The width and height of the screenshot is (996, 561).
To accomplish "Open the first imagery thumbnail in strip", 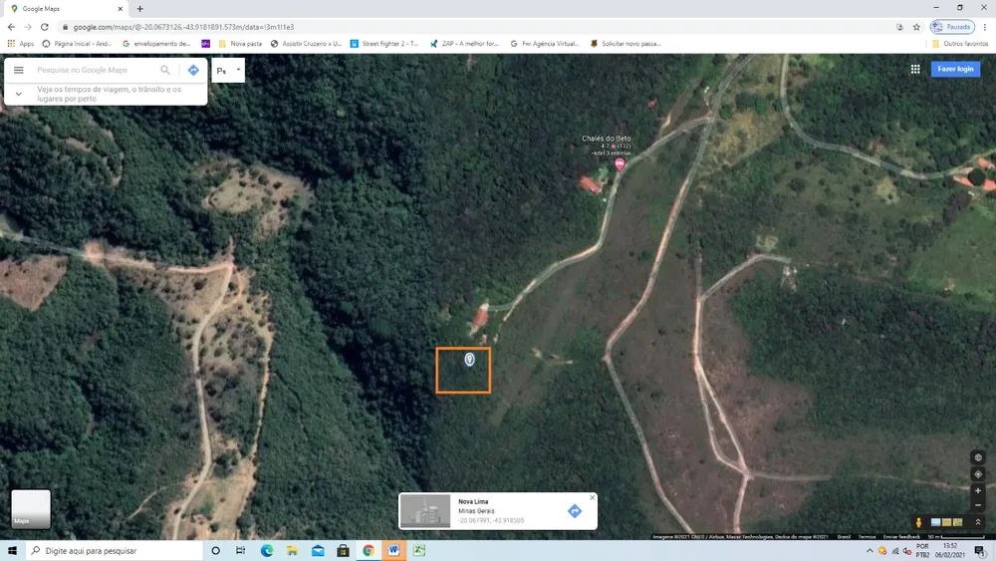I will 935,522.
